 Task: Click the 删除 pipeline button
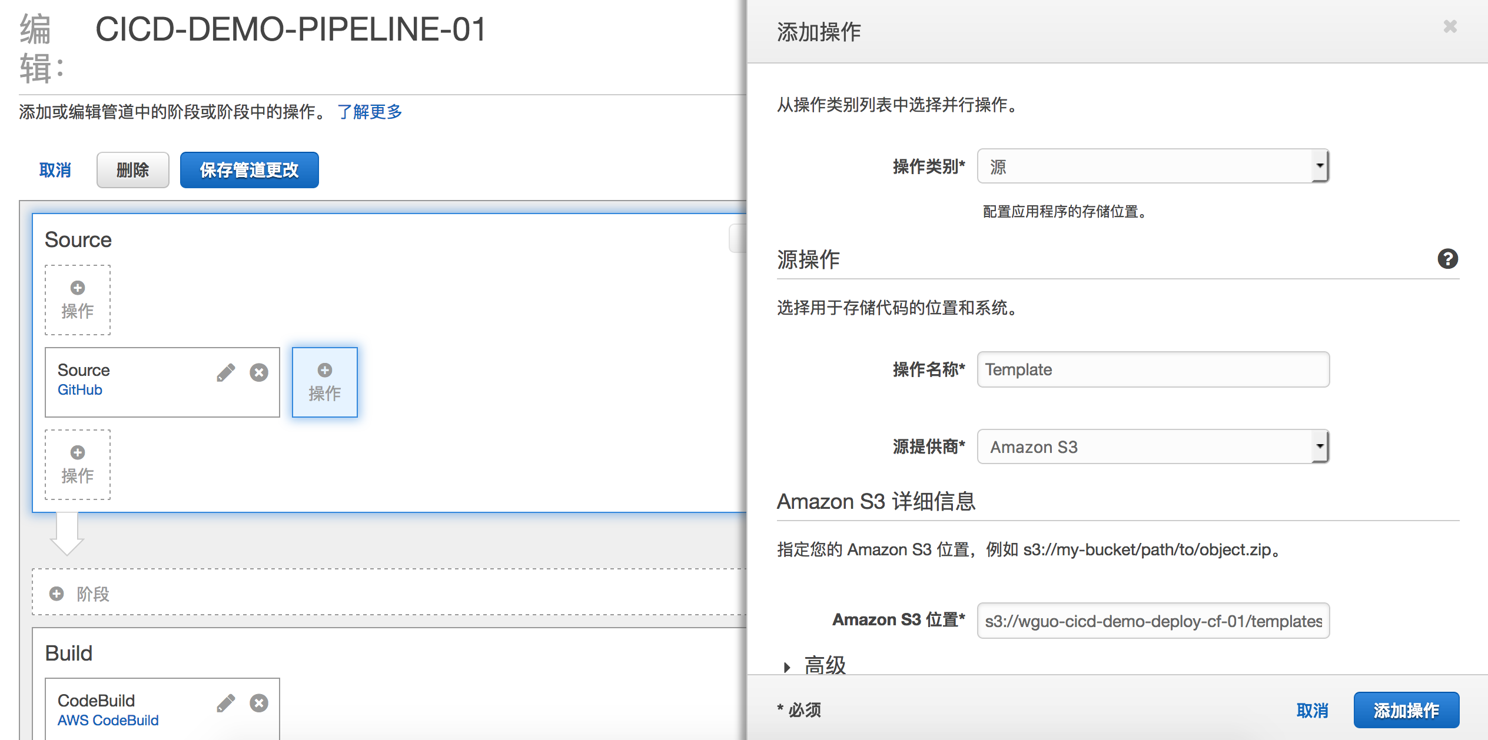point(132,170)
